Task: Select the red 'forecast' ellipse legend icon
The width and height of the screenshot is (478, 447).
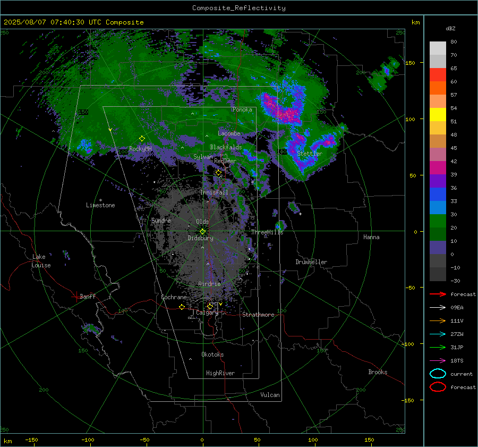Action: (438, 387)
